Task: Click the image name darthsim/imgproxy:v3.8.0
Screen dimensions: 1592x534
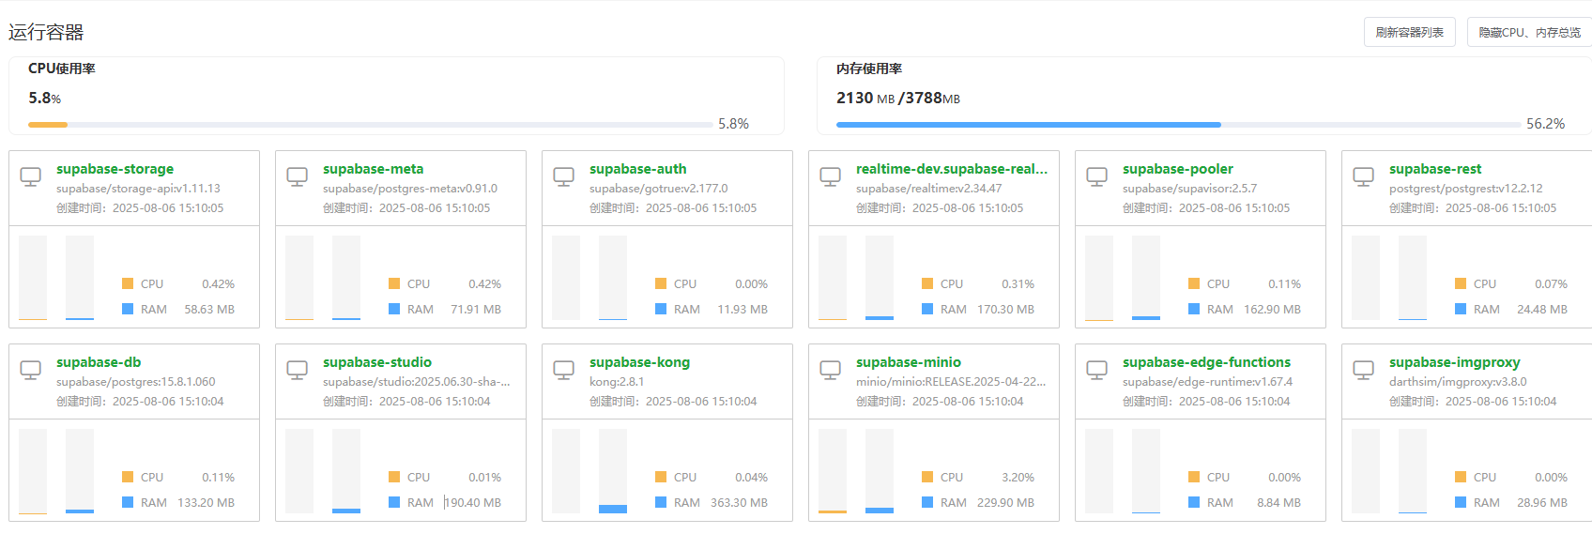Action: coord(1458,382)
